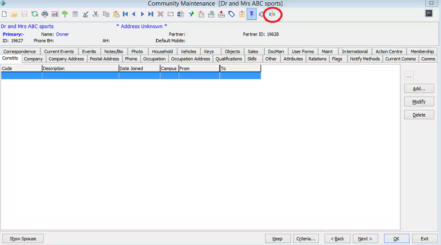Open the Qualifications tab
Screen dimensions: 441x245
point(229,59)
